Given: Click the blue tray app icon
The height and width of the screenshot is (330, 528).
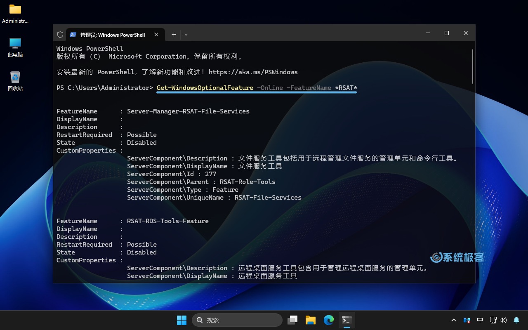Looking at the screenshot, I should 467,320.
